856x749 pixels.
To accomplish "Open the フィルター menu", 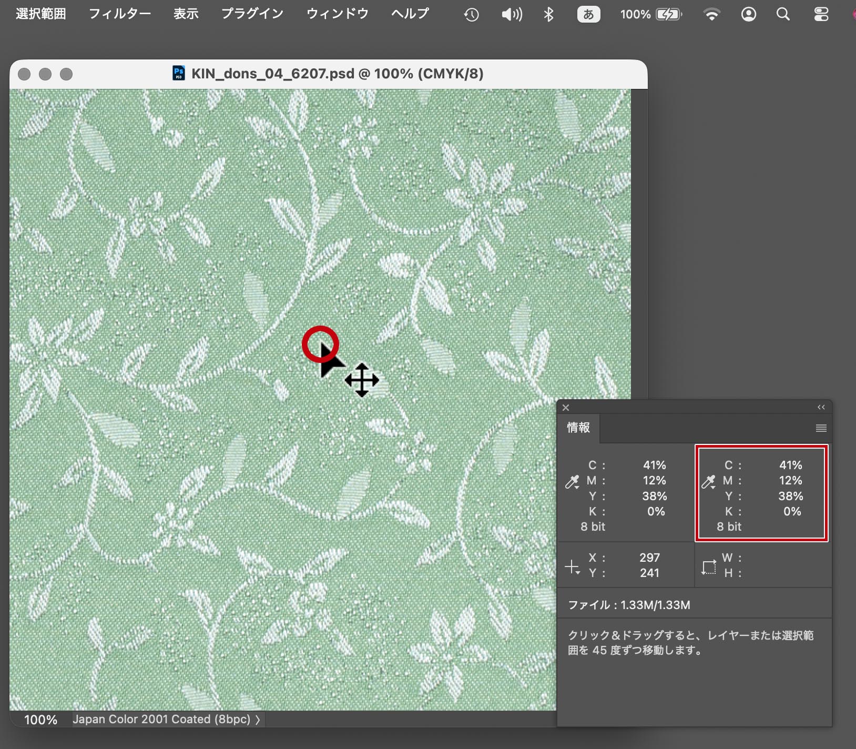I will (x=119, y=14).
